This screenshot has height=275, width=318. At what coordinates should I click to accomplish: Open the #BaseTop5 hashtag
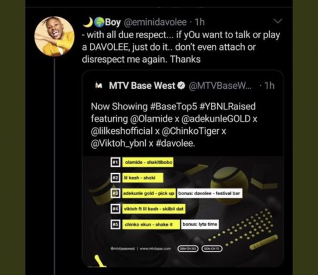click(x=174, y=107)
